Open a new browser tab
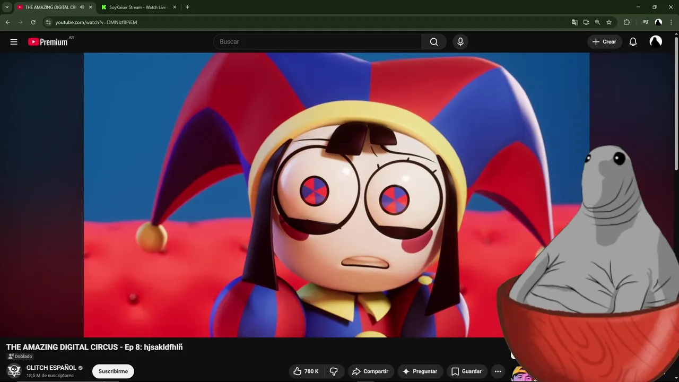Viewport: 679px width, 382px height. 187,7
